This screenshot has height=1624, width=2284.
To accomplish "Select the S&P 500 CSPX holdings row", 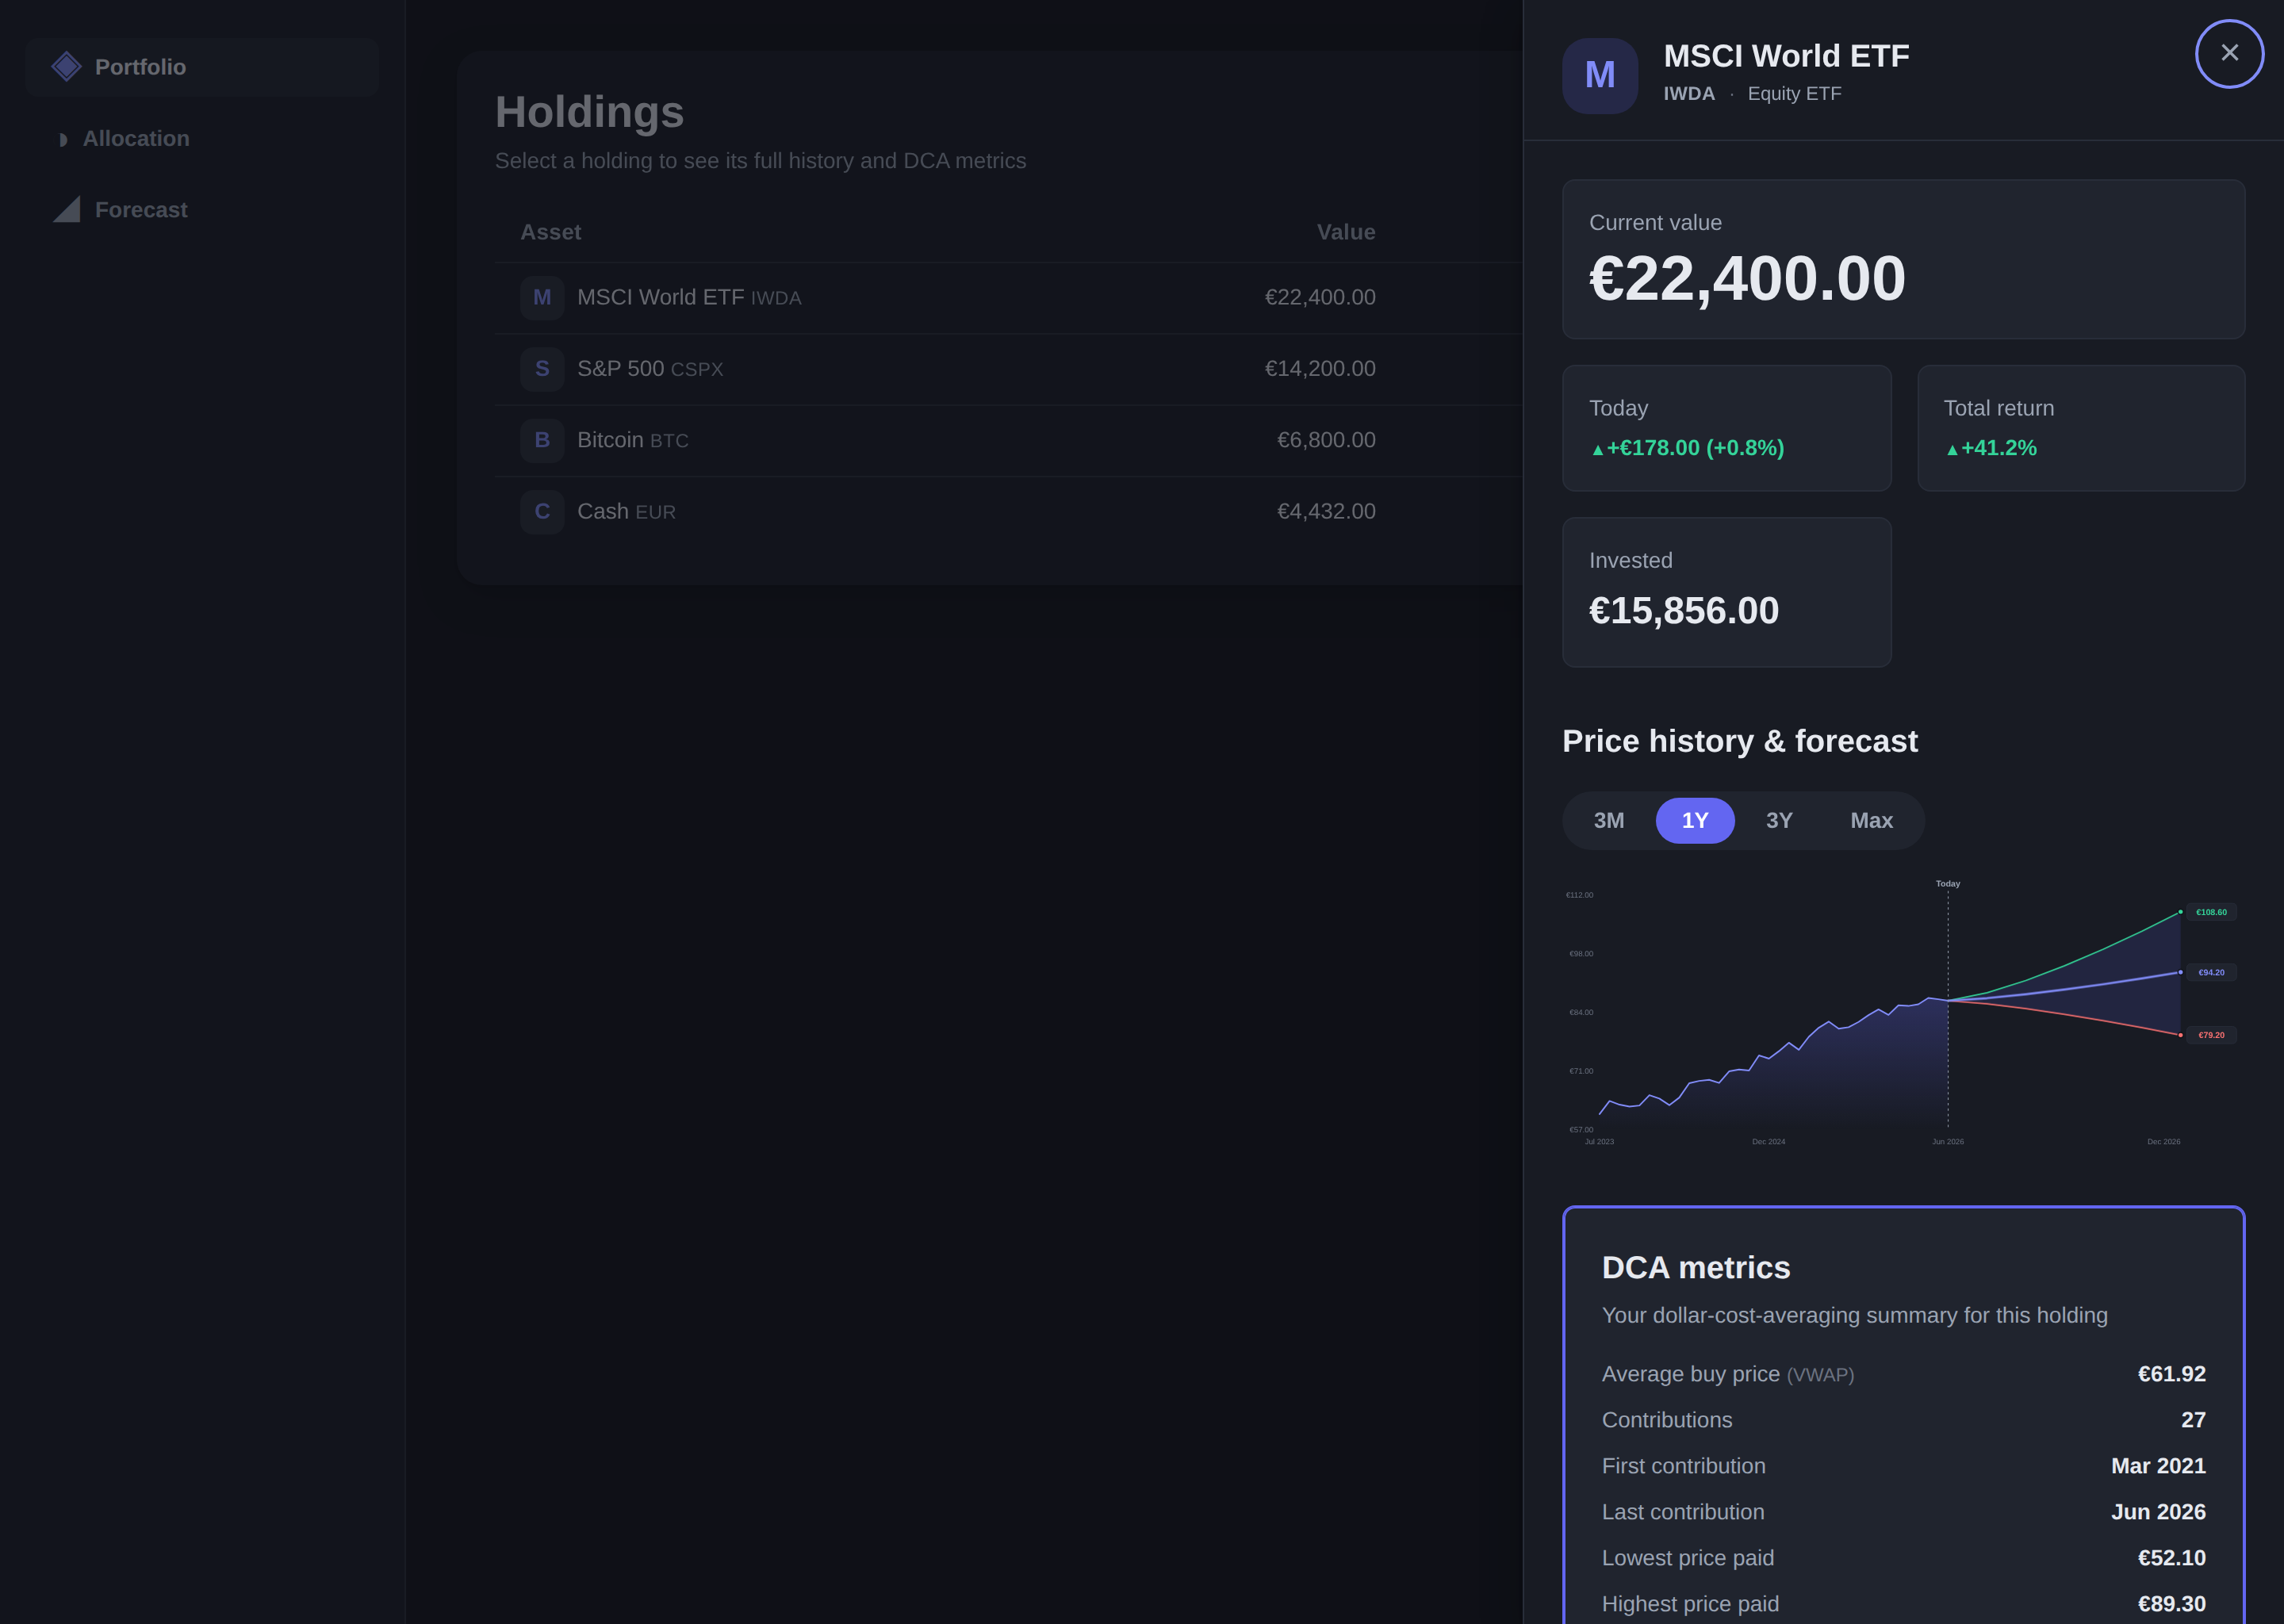I will [1008, 369].
